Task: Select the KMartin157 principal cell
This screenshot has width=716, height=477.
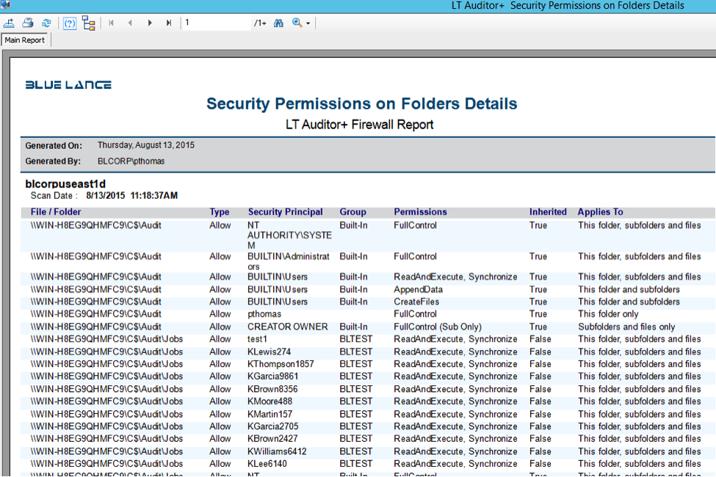Action: click(270, 415)
